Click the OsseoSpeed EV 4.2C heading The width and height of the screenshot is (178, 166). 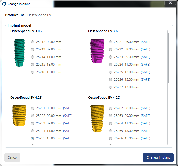104,98
